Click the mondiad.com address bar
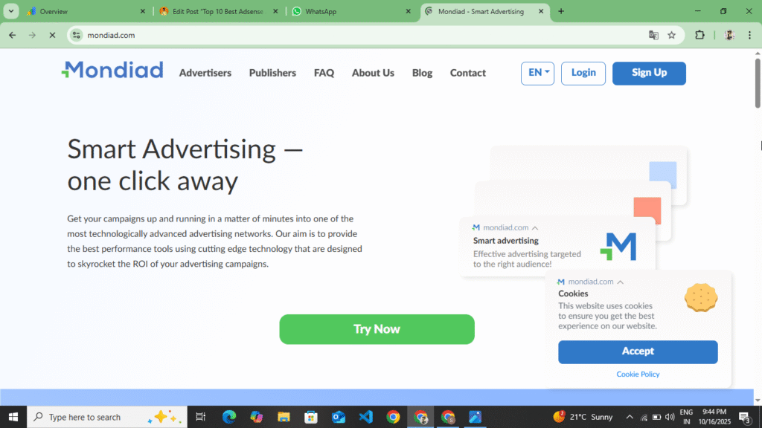762x428 pixels. pyautogui.click(x=357, y=35)
